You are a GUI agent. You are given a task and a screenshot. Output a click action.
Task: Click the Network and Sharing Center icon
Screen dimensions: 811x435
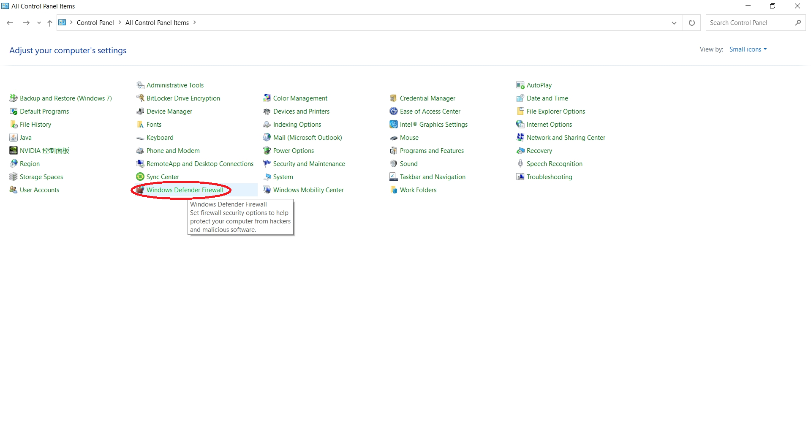(520, 138)
